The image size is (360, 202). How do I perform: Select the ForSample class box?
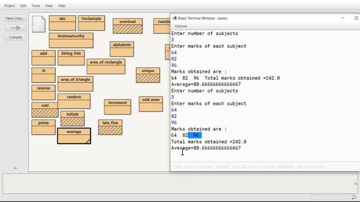(91, 23)
